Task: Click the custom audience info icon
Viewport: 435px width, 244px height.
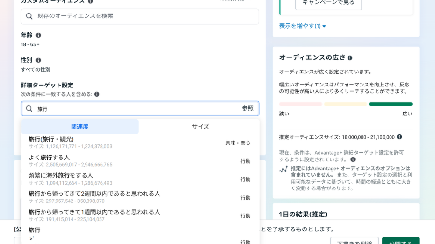Action: click(90, 1)
